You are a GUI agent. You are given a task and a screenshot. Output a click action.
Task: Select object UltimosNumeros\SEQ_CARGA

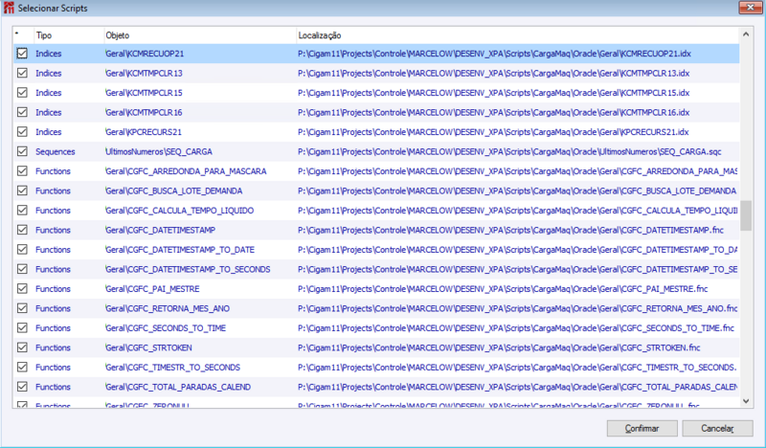pyautogui.click(x=159, y=151)
